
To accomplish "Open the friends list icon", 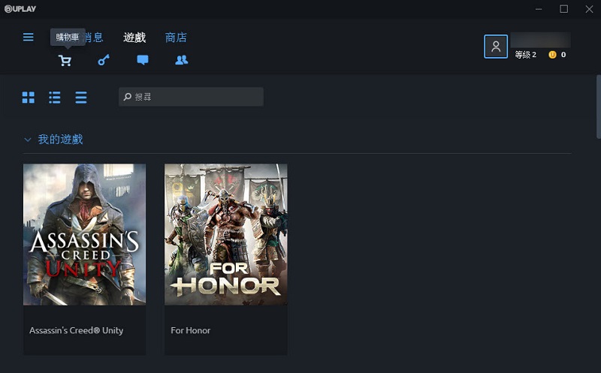I will coord(182,60).
